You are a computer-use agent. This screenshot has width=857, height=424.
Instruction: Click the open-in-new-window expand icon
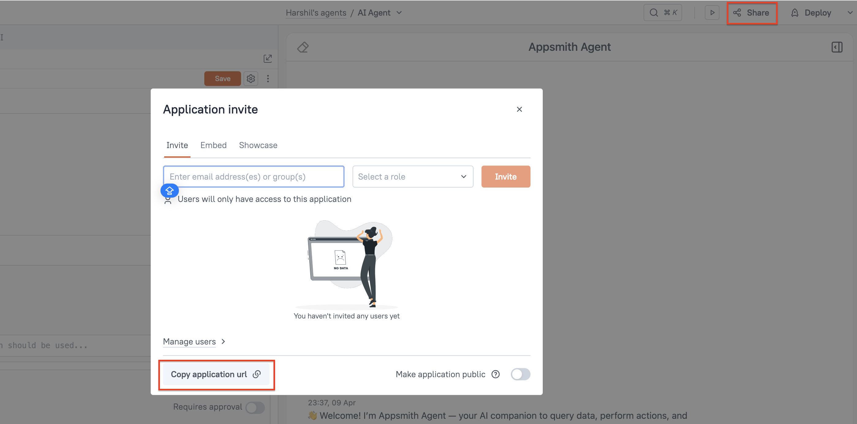pos(267,59)
